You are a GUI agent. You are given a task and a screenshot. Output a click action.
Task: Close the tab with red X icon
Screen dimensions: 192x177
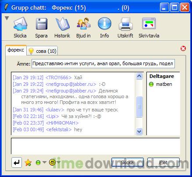coord(183,48)
